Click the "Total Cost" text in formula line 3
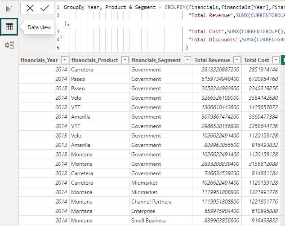 point(206,31)
